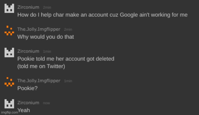Click Zirconium's avatar beside the 'Yeah' message

point(9,104)
